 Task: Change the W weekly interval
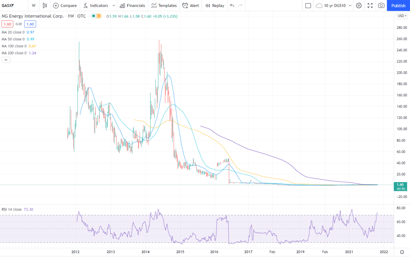tap(34, 6)
